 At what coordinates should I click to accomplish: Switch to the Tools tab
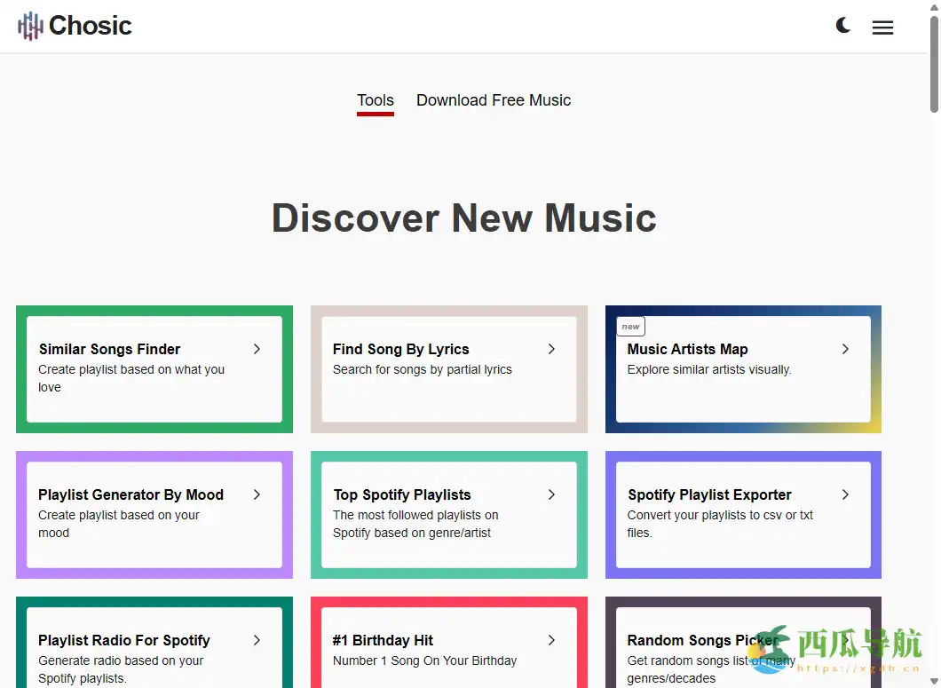tap(375, 100)
